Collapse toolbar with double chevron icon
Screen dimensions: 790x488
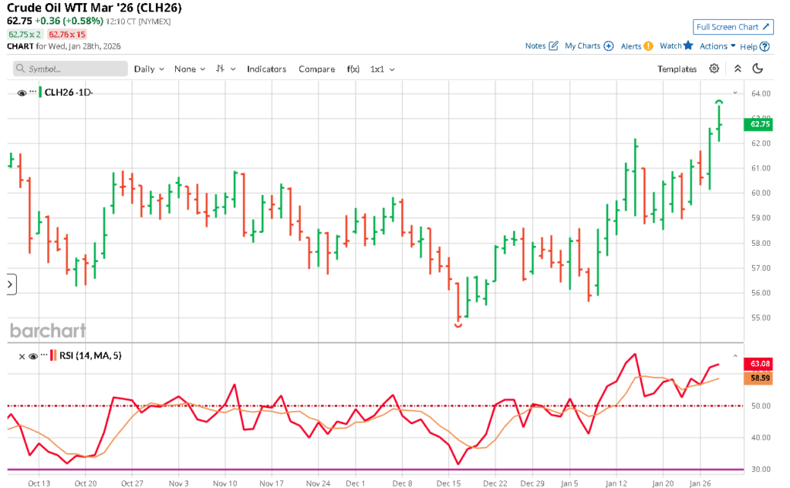coord(738,69)
